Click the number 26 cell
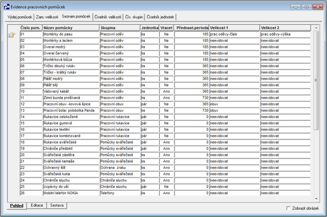This screenshot has width=327, height=217. pos(31,193)
